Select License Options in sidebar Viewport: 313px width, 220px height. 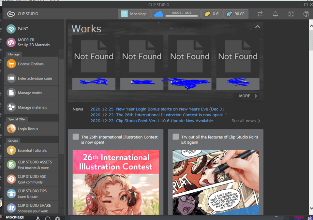coord(31,64)
